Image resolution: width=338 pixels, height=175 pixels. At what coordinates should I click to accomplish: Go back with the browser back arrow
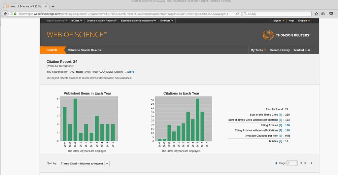point(5,14)
